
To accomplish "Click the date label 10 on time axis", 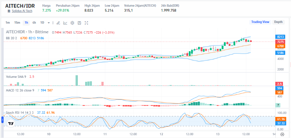I will coord(49,134).
